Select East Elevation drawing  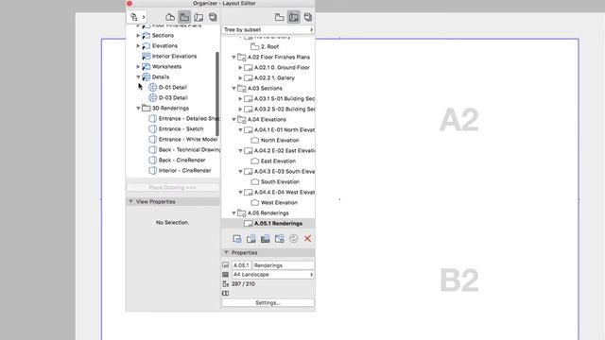(x=278, y=161)
